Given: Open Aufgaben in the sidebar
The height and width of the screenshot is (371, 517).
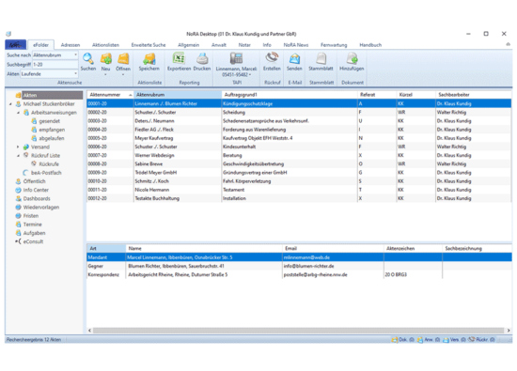Looking at the screenshot, I should [x=34, y=233].
